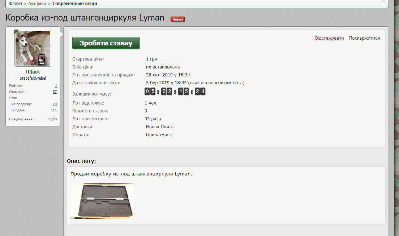Open the caliper box lot photo
The image size is (399, 236).
pyautogui.click(x=102, y=201)
